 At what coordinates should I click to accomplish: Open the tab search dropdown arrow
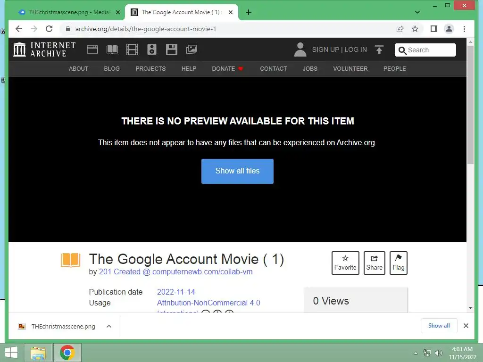pyautogui.click(x=417, y=12)
